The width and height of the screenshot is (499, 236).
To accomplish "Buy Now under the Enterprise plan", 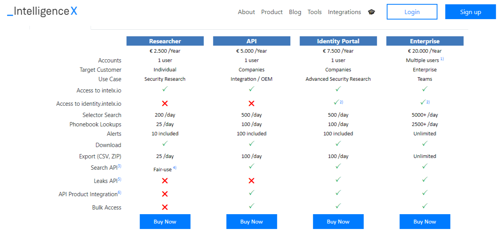I will click(x=425, y=222).
